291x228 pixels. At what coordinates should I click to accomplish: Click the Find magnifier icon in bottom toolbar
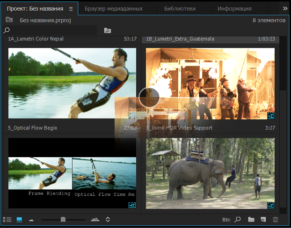pos(238,220)
